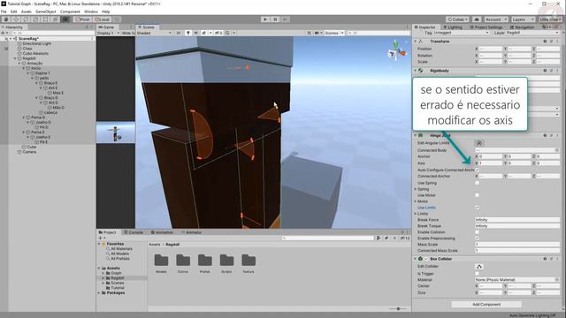
Task: Switch to the Lighting tab
Action: 453,27
